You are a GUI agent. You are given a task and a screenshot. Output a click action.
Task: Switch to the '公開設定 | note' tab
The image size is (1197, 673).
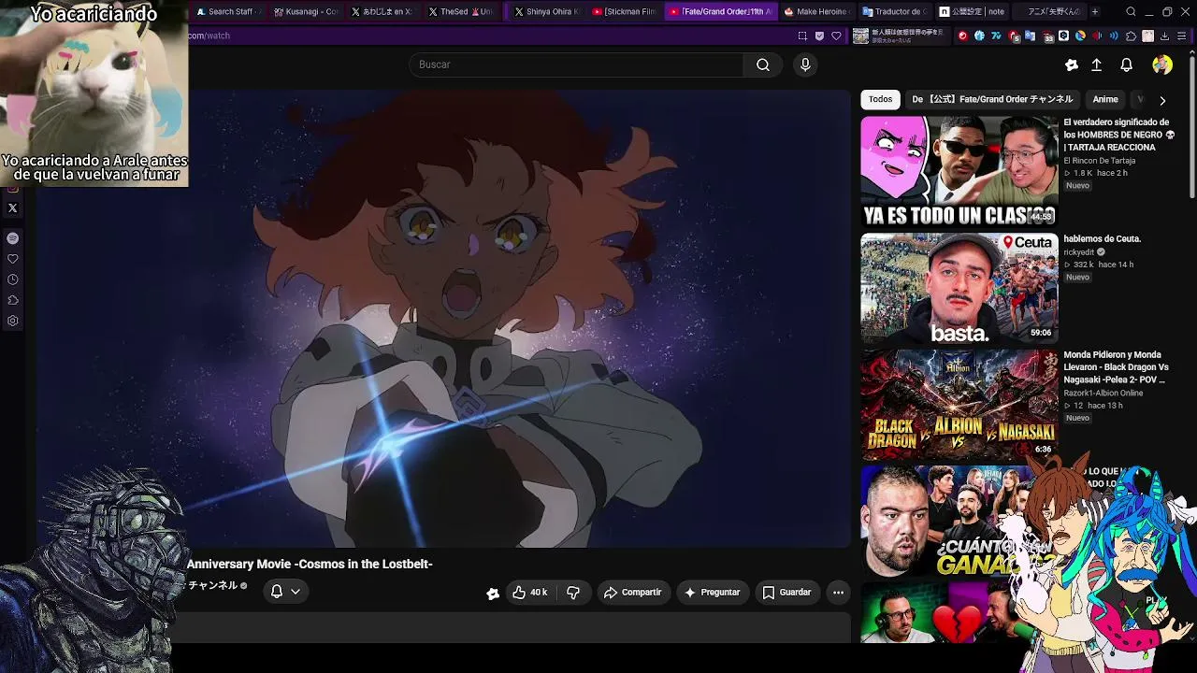(973, 12)
